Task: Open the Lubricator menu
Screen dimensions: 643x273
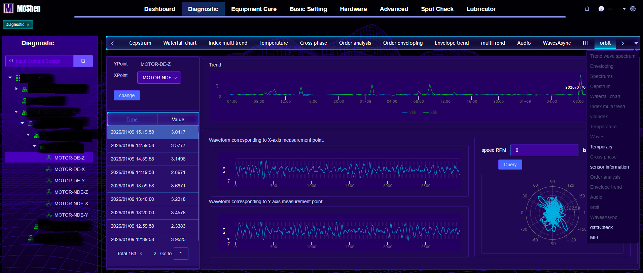Action: 481,9
